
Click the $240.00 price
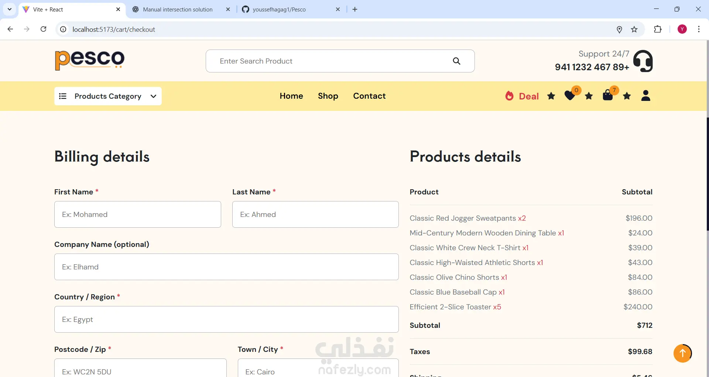[638, 307]
